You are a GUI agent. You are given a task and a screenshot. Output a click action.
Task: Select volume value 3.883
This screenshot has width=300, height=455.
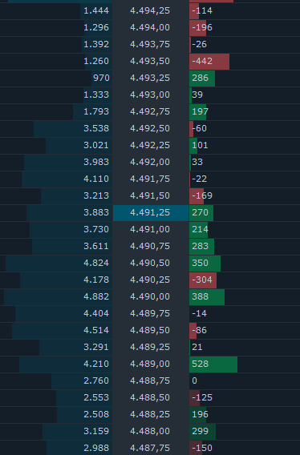coord(96,213)
